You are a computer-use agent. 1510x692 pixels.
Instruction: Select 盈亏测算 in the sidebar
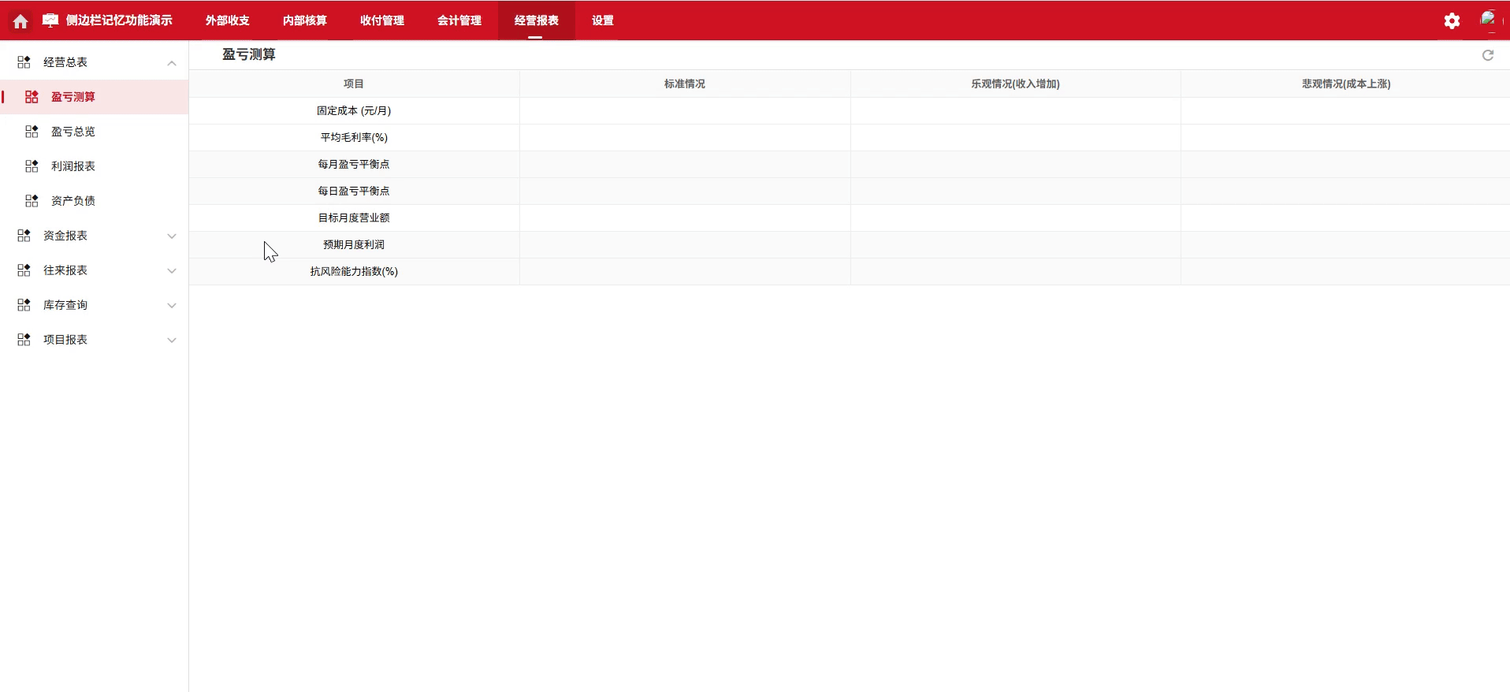coord(73,97)
